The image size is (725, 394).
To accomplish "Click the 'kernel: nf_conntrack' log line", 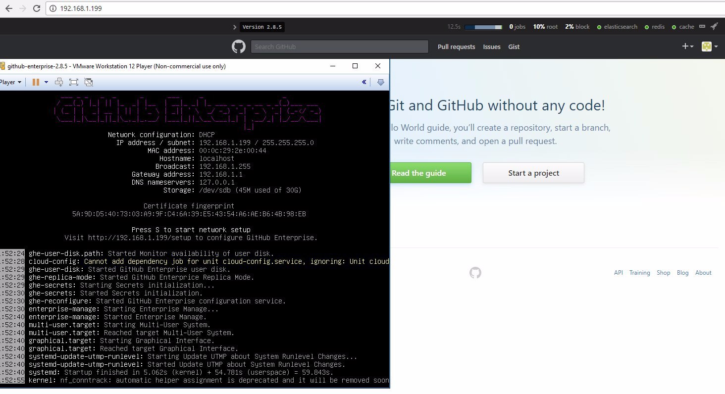I will click(x=208, y=380).
